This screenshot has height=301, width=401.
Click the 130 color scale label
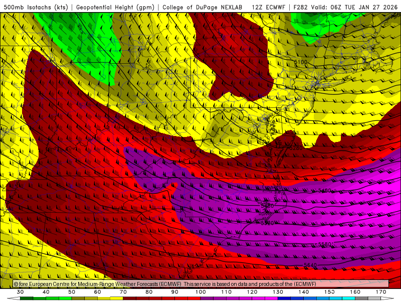(x=278, y=292)
